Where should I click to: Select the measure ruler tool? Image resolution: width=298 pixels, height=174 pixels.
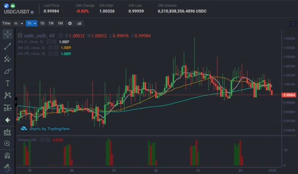(x=8, y=132)
